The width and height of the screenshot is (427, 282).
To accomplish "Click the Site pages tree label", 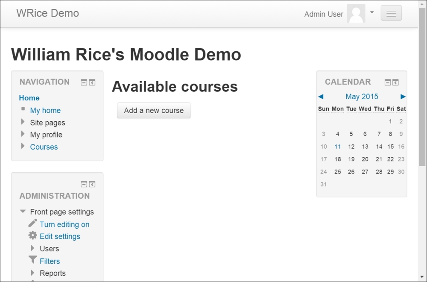I will coord(48,123).
